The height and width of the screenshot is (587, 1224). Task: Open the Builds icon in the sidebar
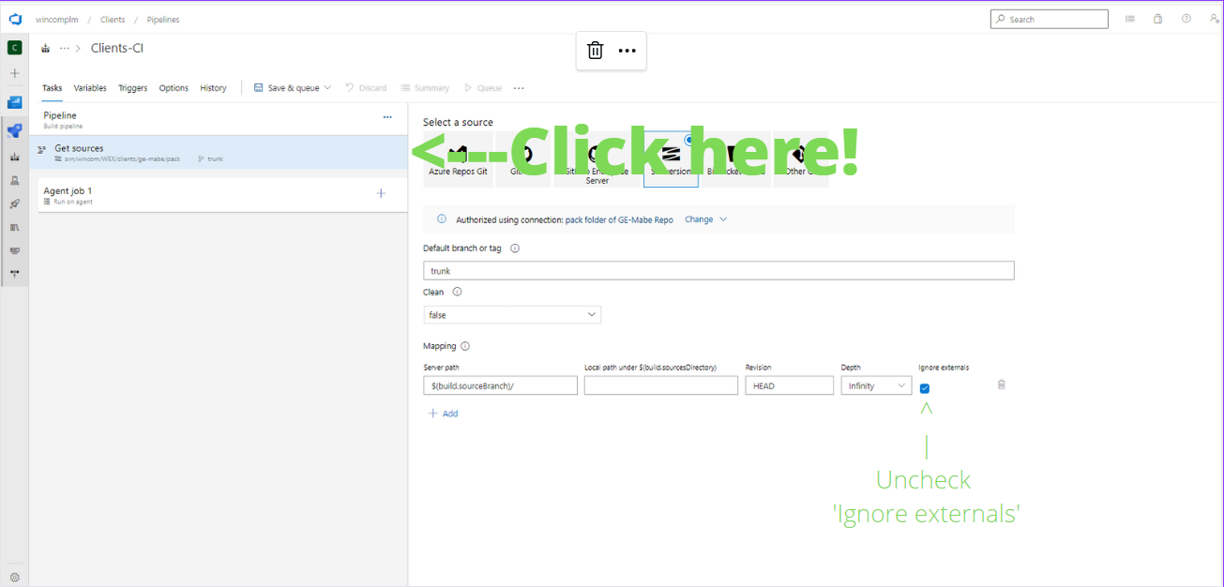(x=15, y=157)
